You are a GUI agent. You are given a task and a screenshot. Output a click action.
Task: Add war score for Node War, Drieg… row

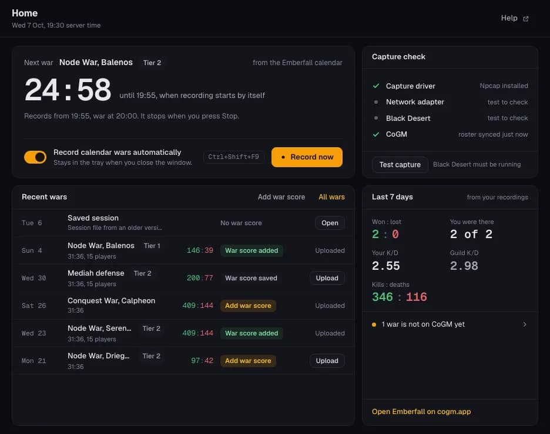[248, 361]
